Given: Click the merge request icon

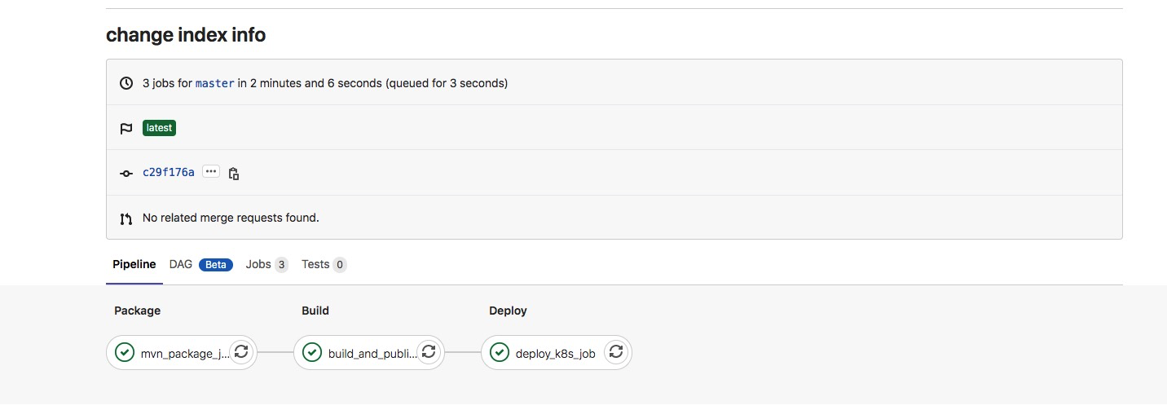Looking at the screenshot, I should click(126, 218).
